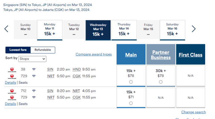The height and width of the screenshot is (119, 215).
Task: Select the 15k + $71 Main fare radio
Action: (131, 103)
